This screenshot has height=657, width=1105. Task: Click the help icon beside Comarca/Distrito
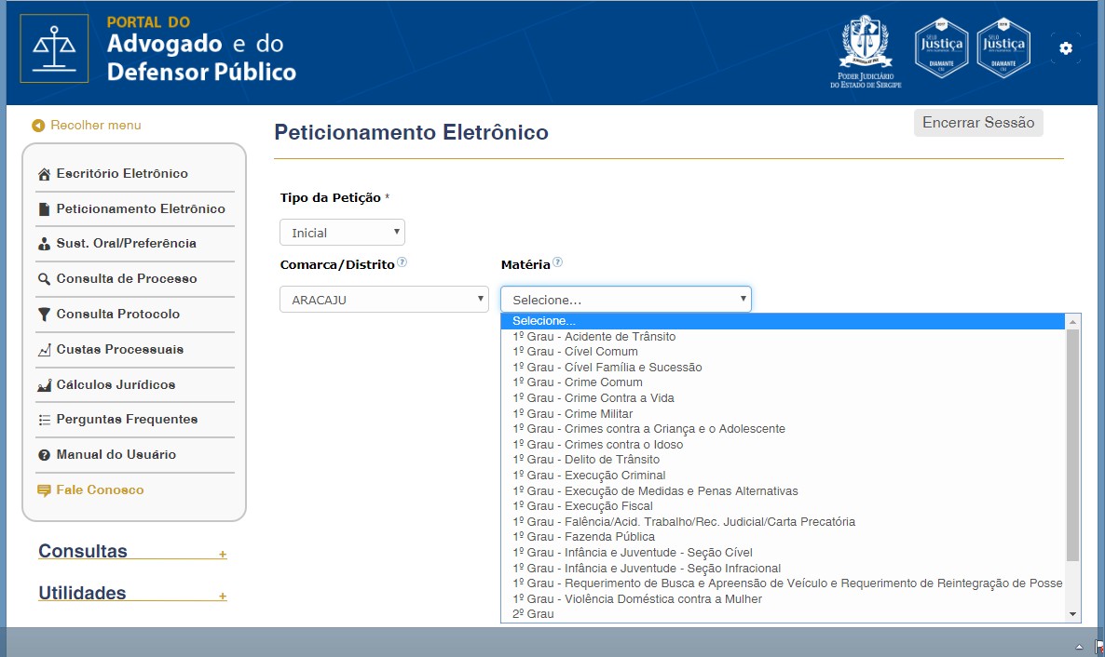tap(402, 262)
